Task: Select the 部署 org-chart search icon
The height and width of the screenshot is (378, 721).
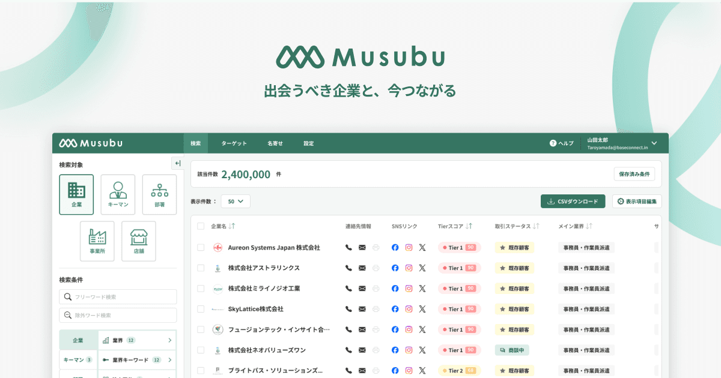Action: coord(159,194)
